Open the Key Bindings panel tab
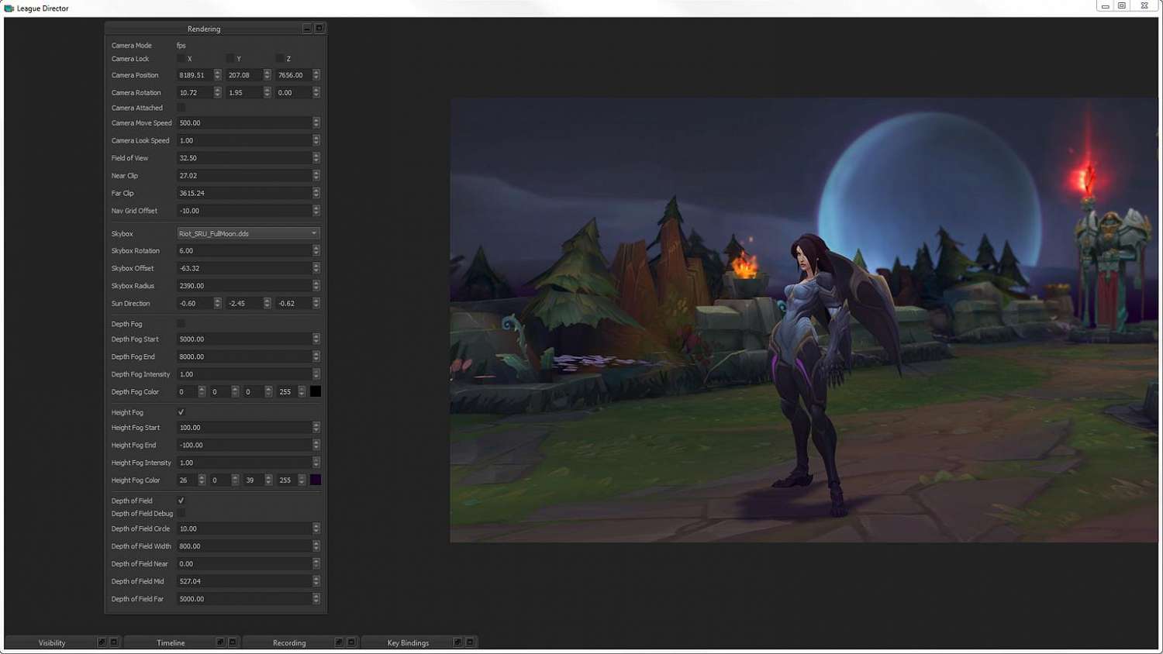Viewport: 1163px width, 654px height. coord(408,642)
